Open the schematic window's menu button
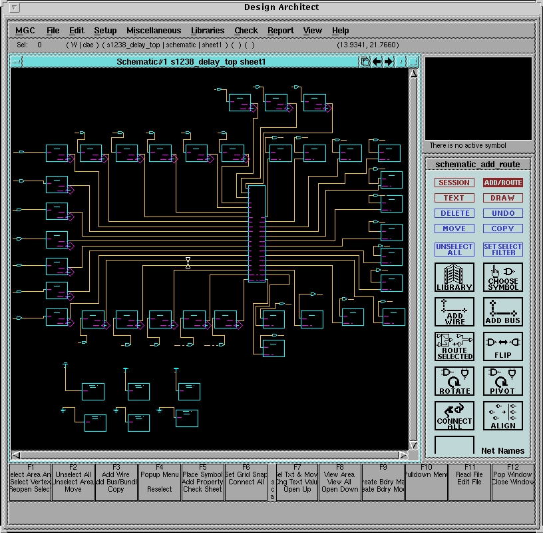 pyautogui.click(x=17, y=62)
